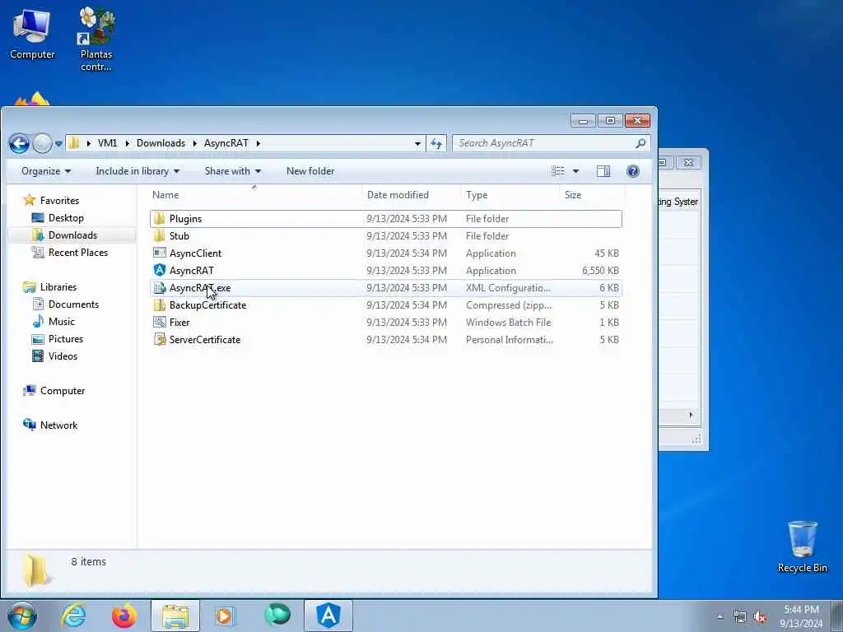Select Computer in the navigation pane

tap(63, 391)
